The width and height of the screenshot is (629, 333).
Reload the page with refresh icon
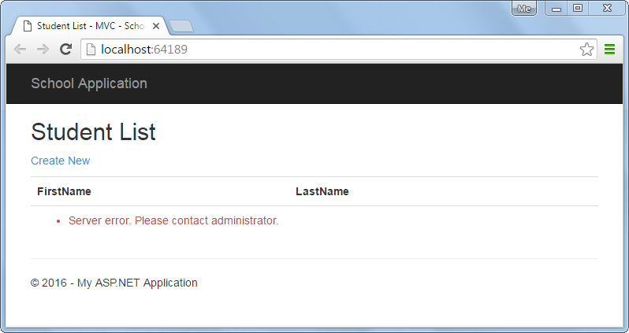coord(65,49)
